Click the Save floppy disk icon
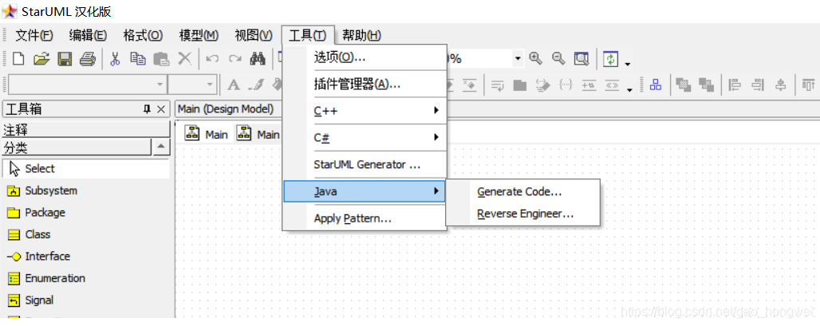 click(x=65, y=58)
